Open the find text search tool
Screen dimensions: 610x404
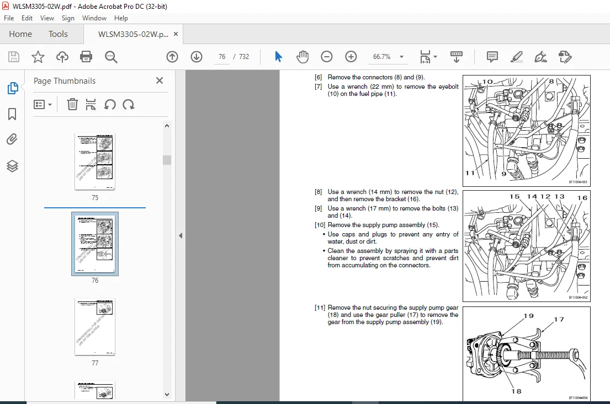[x=111, y=57]
